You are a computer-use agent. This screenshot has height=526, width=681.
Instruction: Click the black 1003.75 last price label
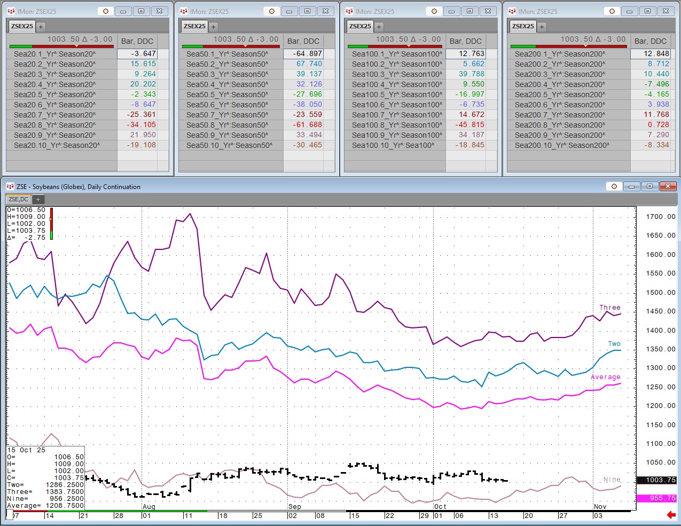pos(657,480)
